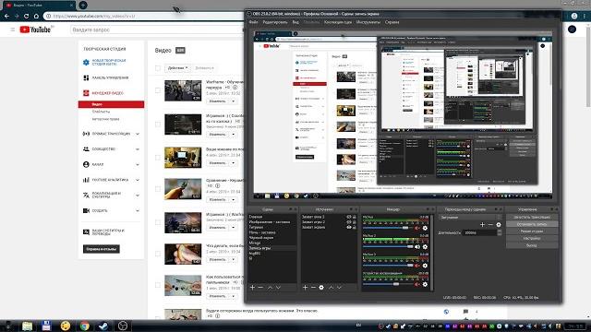Open source properties gear in Sources panel
This screenshot has height=332, width=591.
click(321, 287)
